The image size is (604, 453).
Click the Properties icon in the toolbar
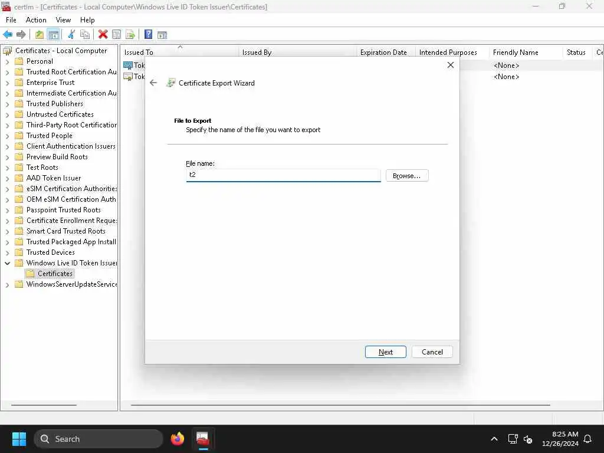(116, 35)
